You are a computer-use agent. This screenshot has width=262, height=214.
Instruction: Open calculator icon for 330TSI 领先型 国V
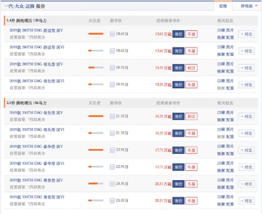[x=112, y=116]
